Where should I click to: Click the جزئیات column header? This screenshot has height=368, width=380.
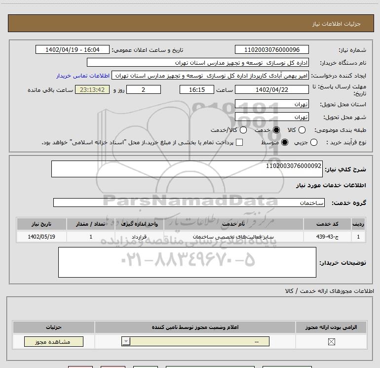click(x=54, y=327)
